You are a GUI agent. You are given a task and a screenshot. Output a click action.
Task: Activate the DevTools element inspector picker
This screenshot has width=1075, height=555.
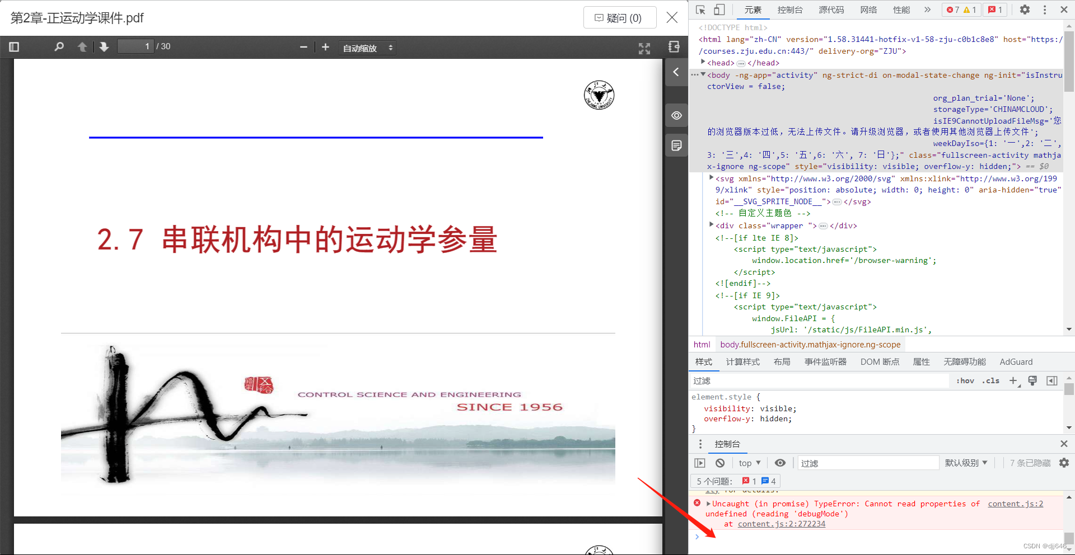700,10
